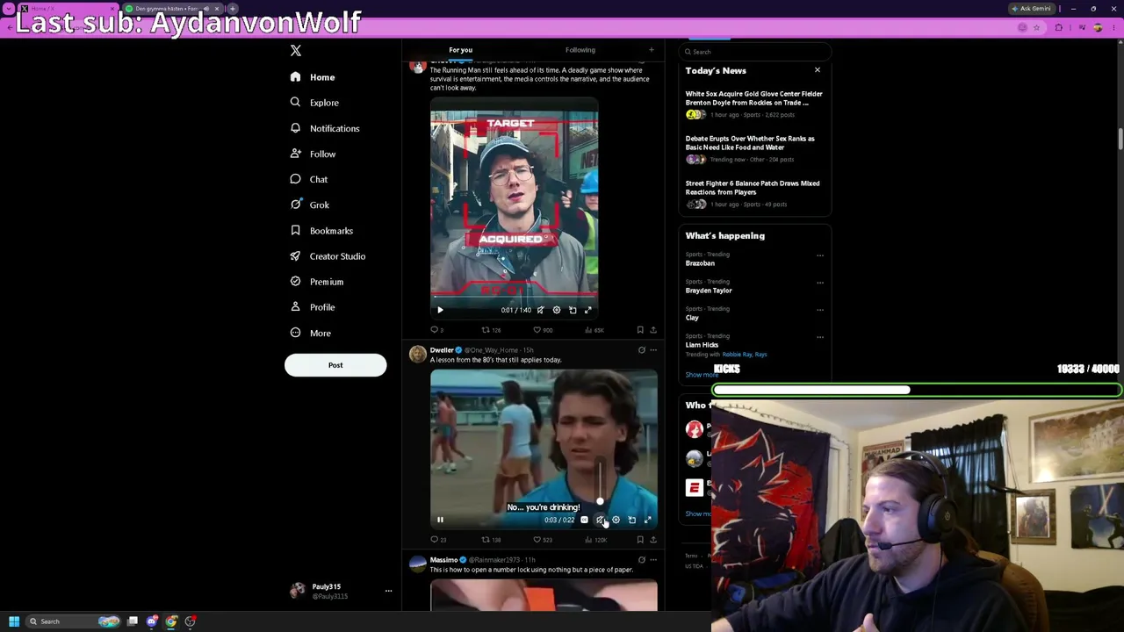Open more options for the Clay trend
The image size is (1124, 632).
tap(820, 310)
